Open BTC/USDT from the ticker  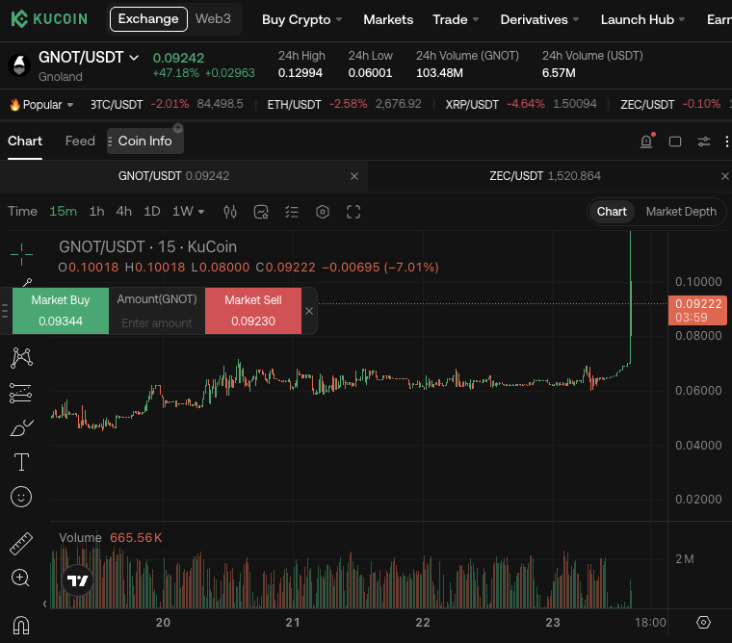point(167,104)
